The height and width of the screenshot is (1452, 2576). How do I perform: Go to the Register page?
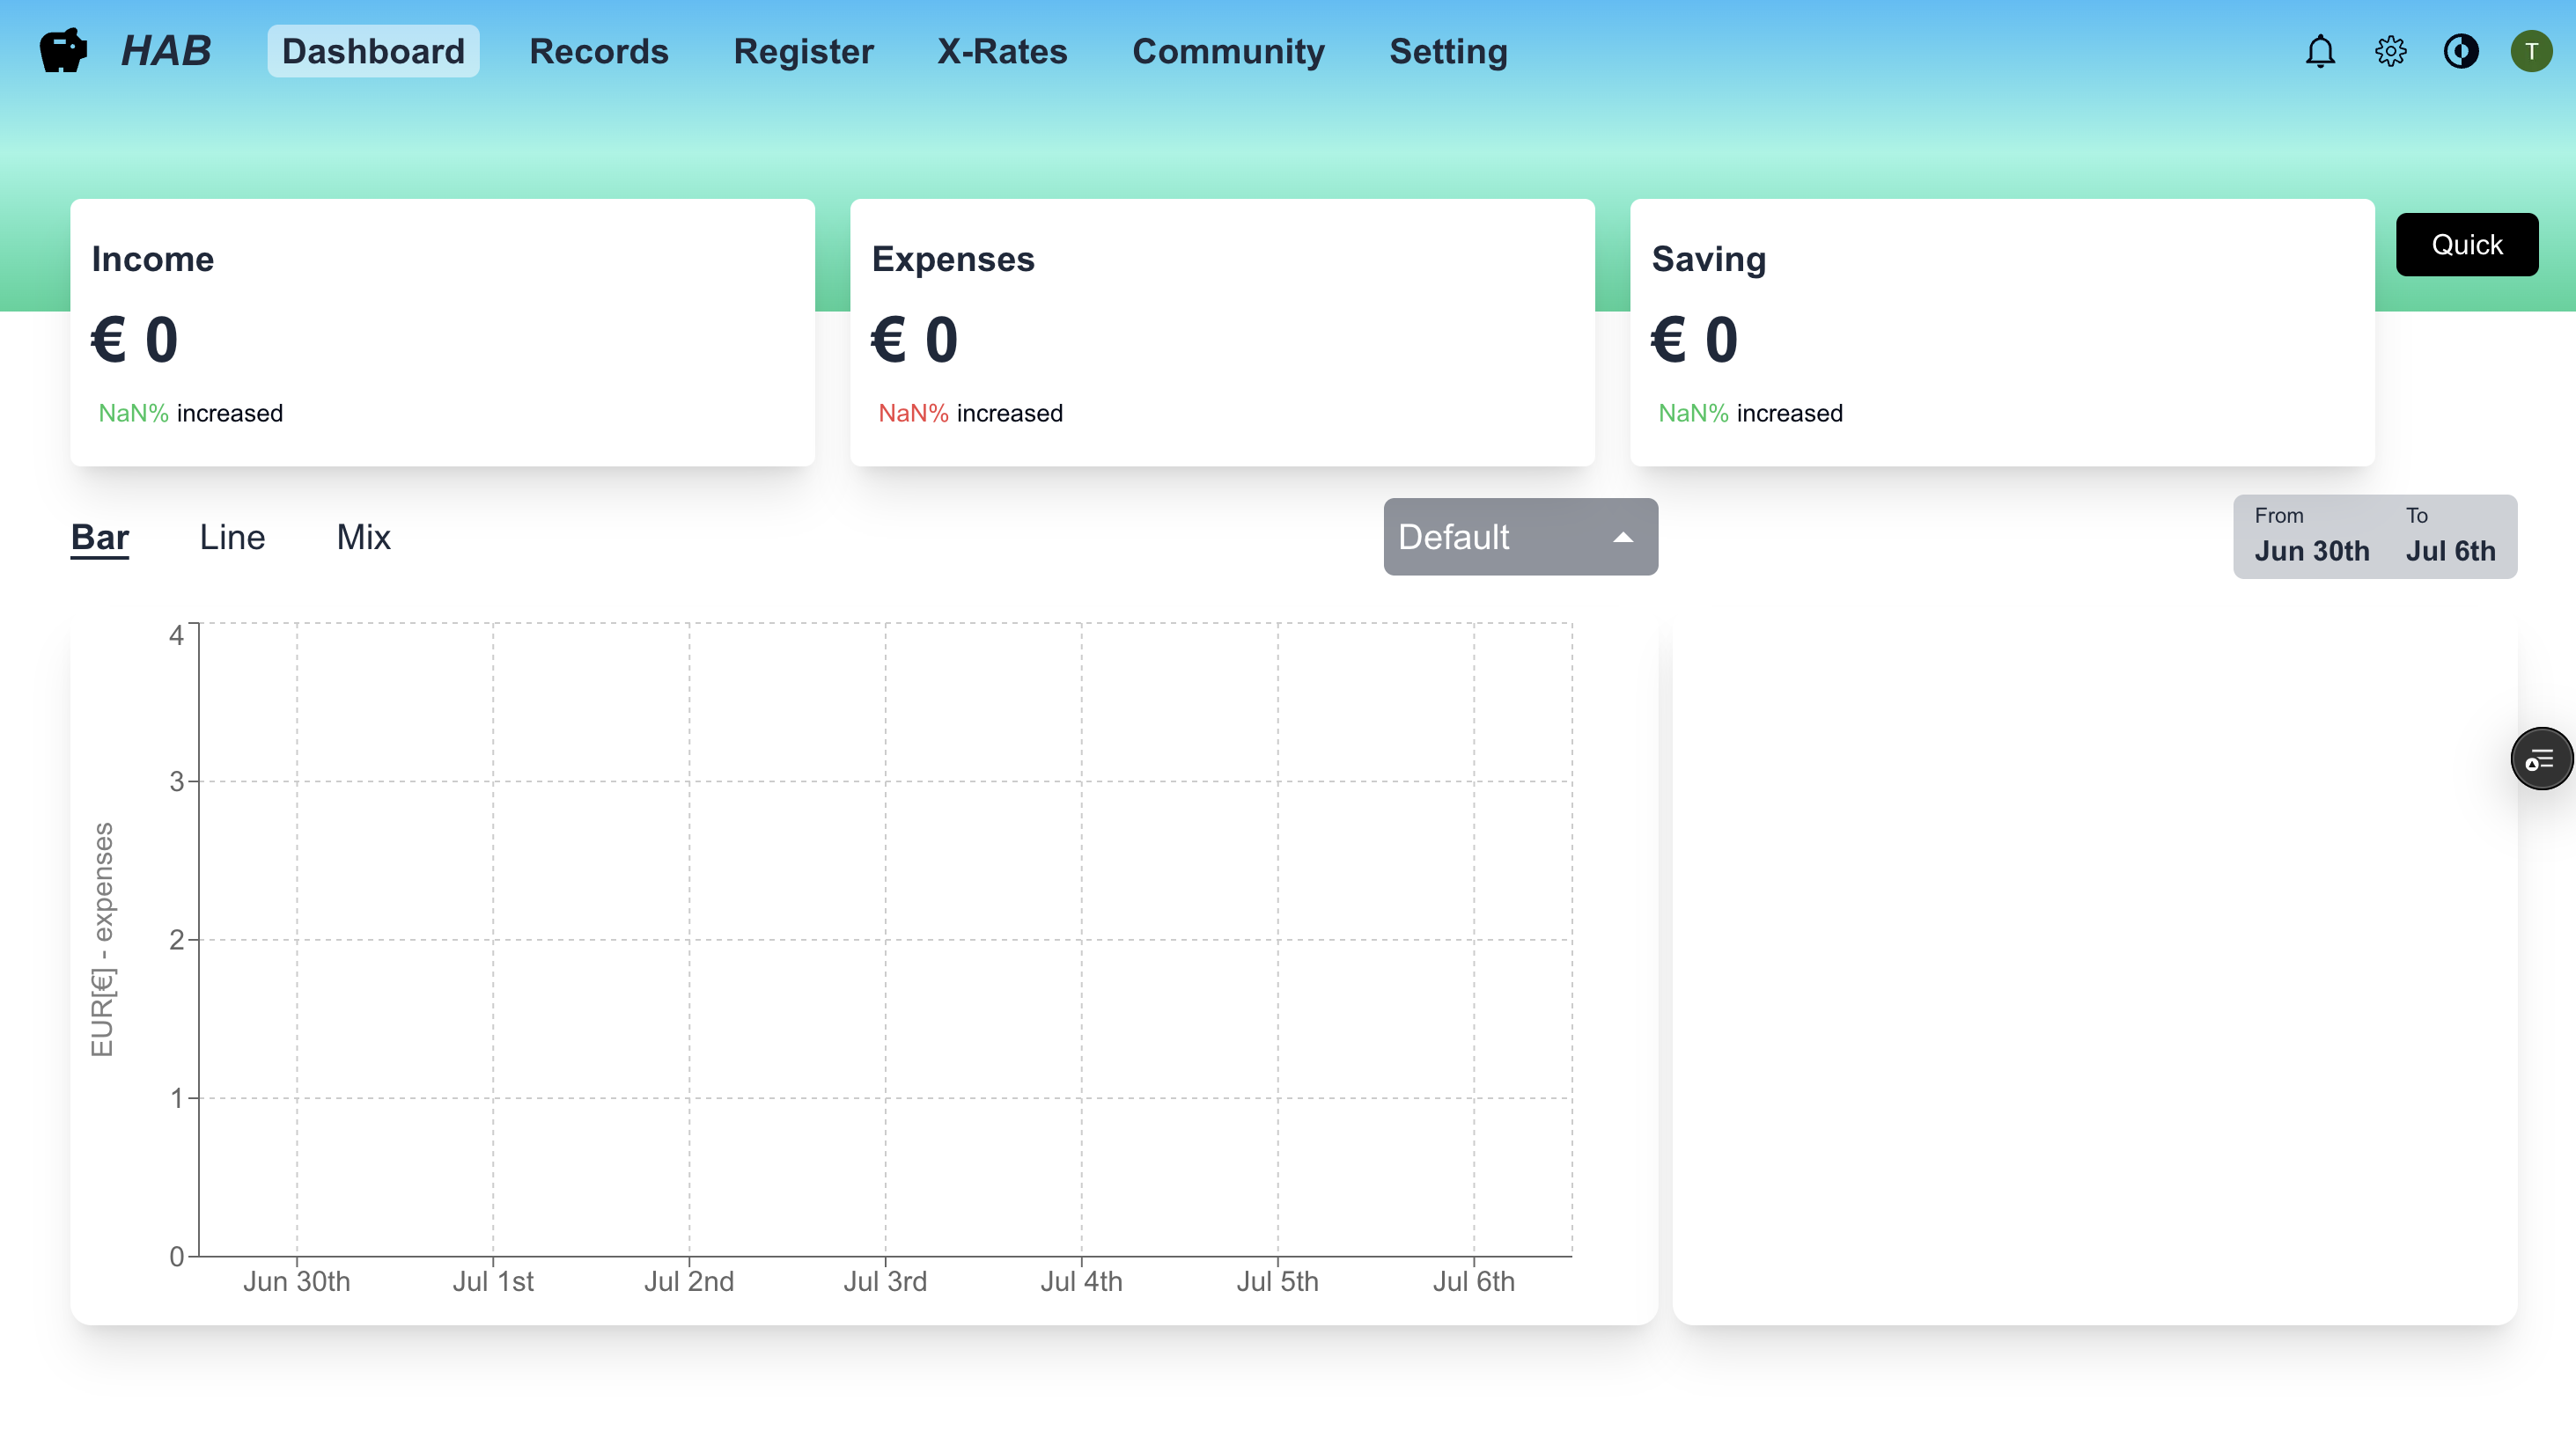[x=803, y=51]
